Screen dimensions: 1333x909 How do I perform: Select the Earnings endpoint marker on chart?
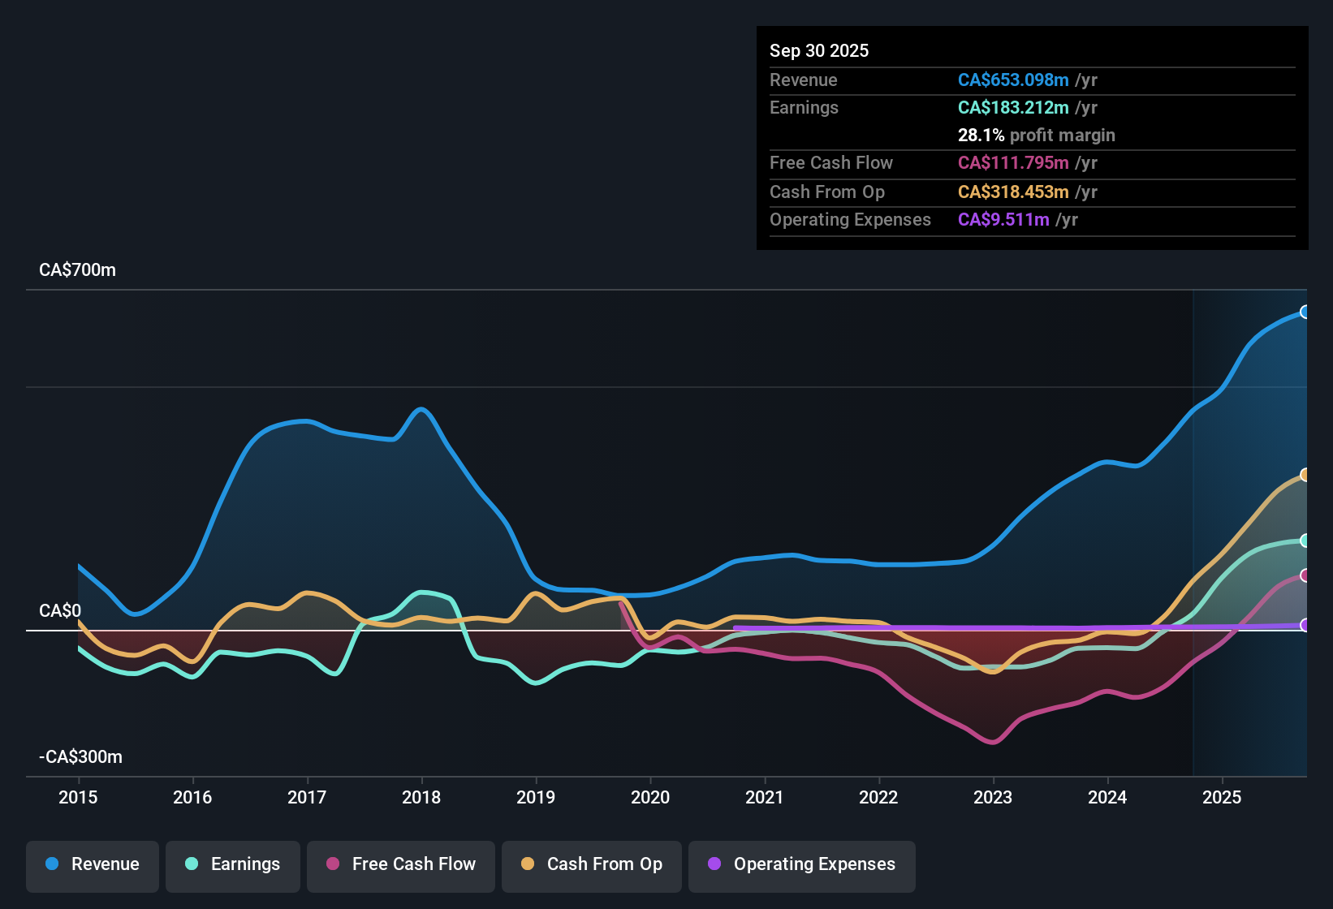(x=1305, y=541)
